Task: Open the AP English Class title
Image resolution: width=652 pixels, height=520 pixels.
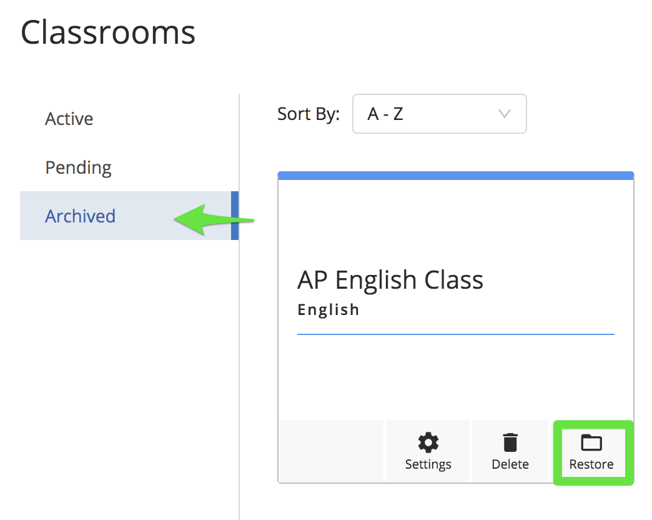Action: (x=390, y=281)
